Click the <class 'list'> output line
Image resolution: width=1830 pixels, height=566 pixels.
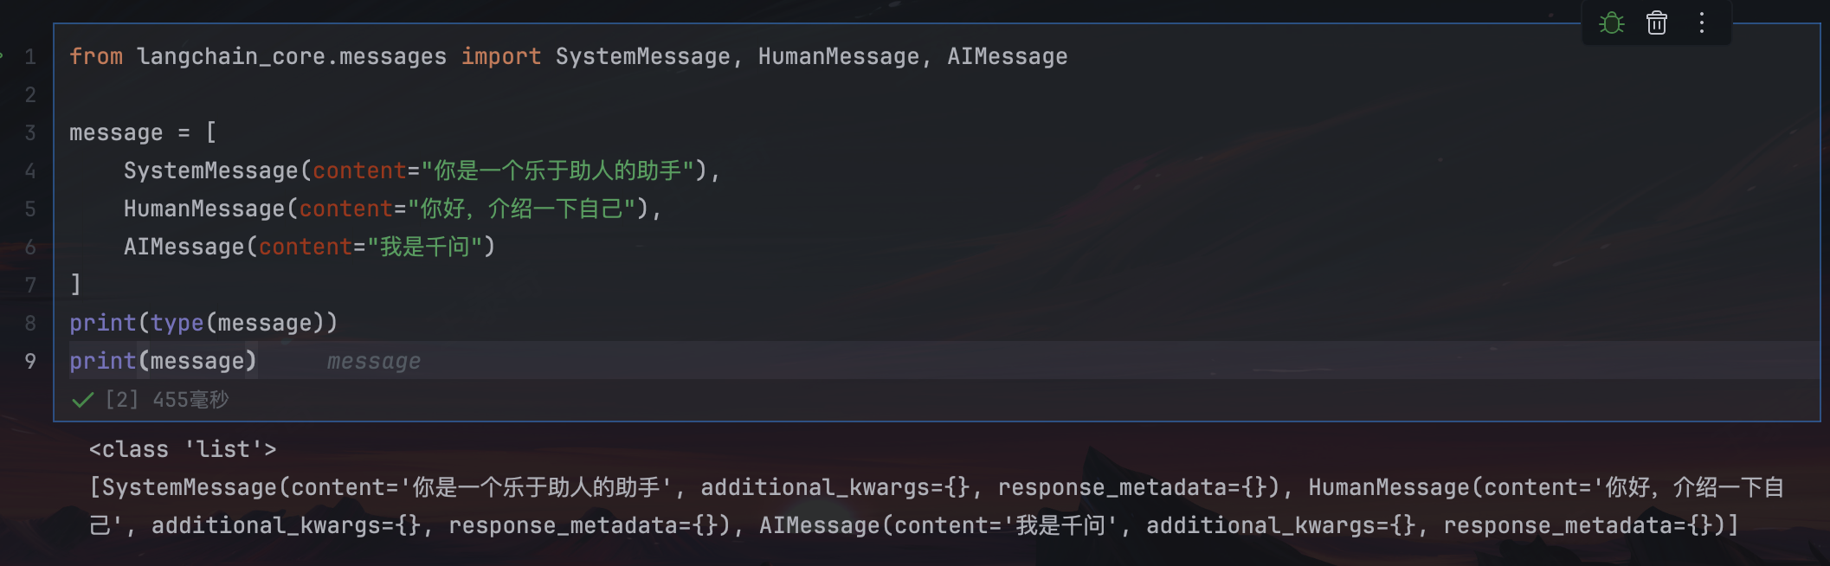point(183,449)
